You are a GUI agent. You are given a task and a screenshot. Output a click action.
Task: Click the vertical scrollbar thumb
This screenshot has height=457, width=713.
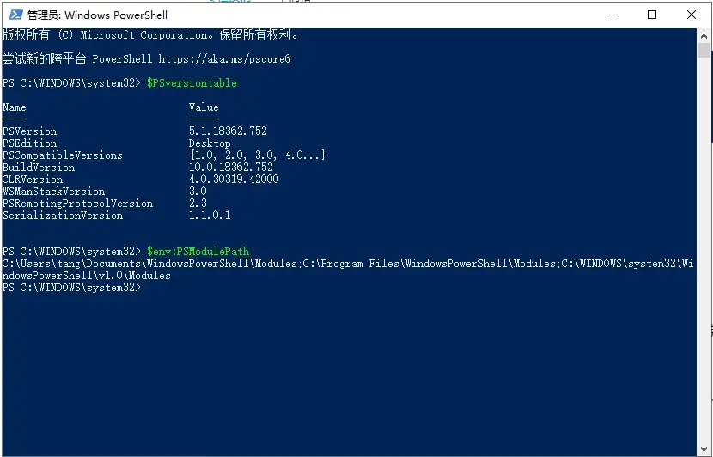click(704, 50)
